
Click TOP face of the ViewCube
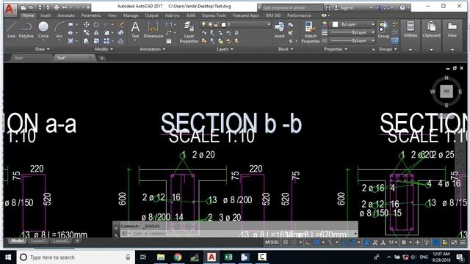click(x=446, y=91)
